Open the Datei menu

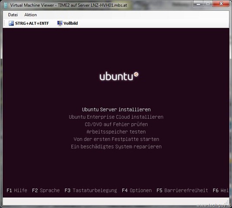pos(13,15)
